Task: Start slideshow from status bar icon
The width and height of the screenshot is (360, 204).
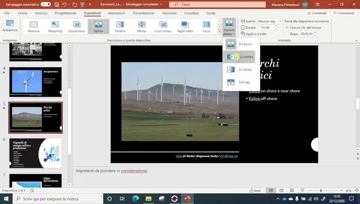Action: pyautogui.click(x=302, y=191)
